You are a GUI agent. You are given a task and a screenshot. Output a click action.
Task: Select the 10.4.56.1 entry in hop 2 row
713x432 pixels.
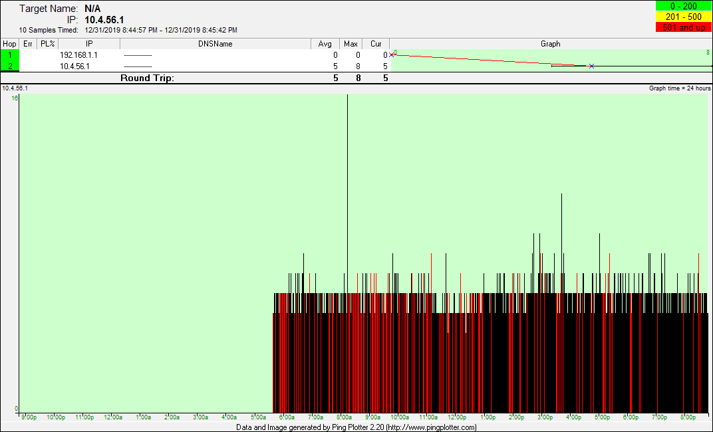point(74,66)
